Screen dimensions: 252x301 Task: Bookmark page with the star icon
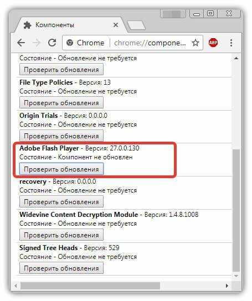(x=196, y=43)
